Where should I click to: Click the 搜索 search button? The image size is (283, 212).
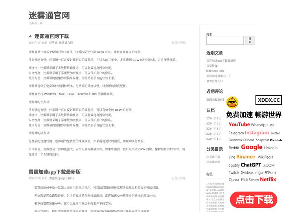250,40
